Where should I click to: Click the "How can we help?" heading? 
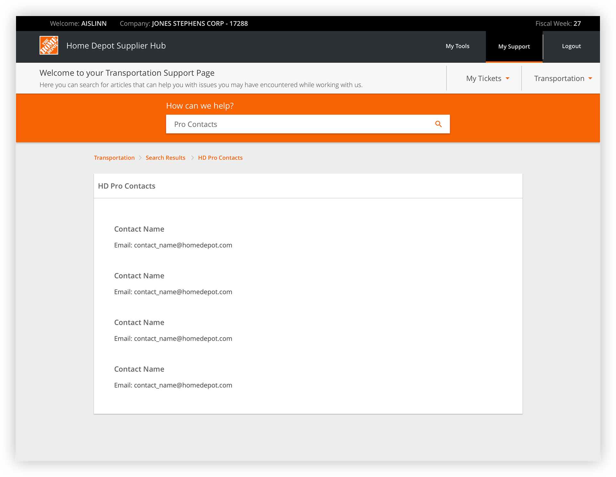coord(200,106)
